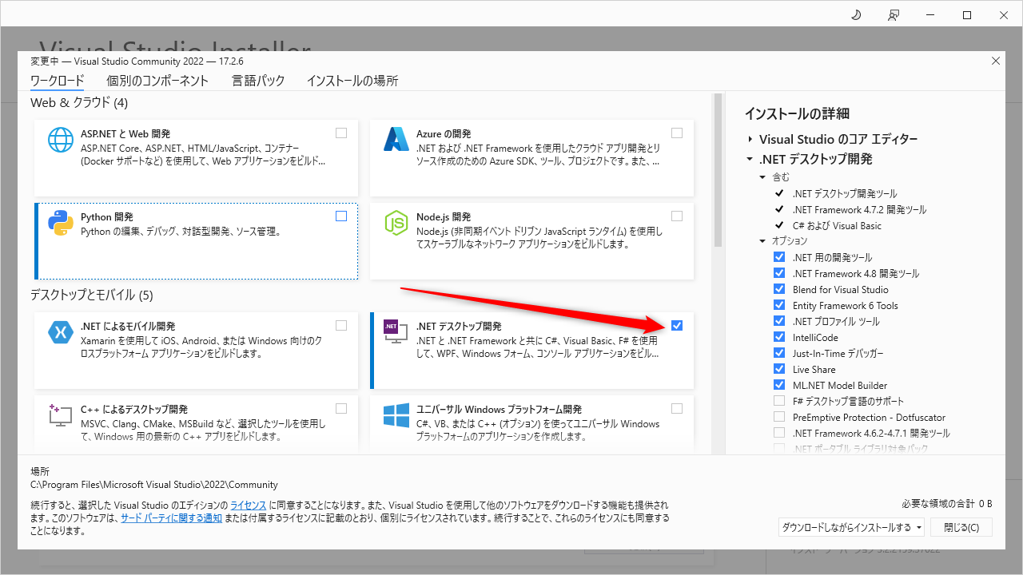The image size is (1023, 575).
Task: Open ダウンロードしながらインストールする dropdown arrow
Action: pyautogui.click(x=919, y=527)
